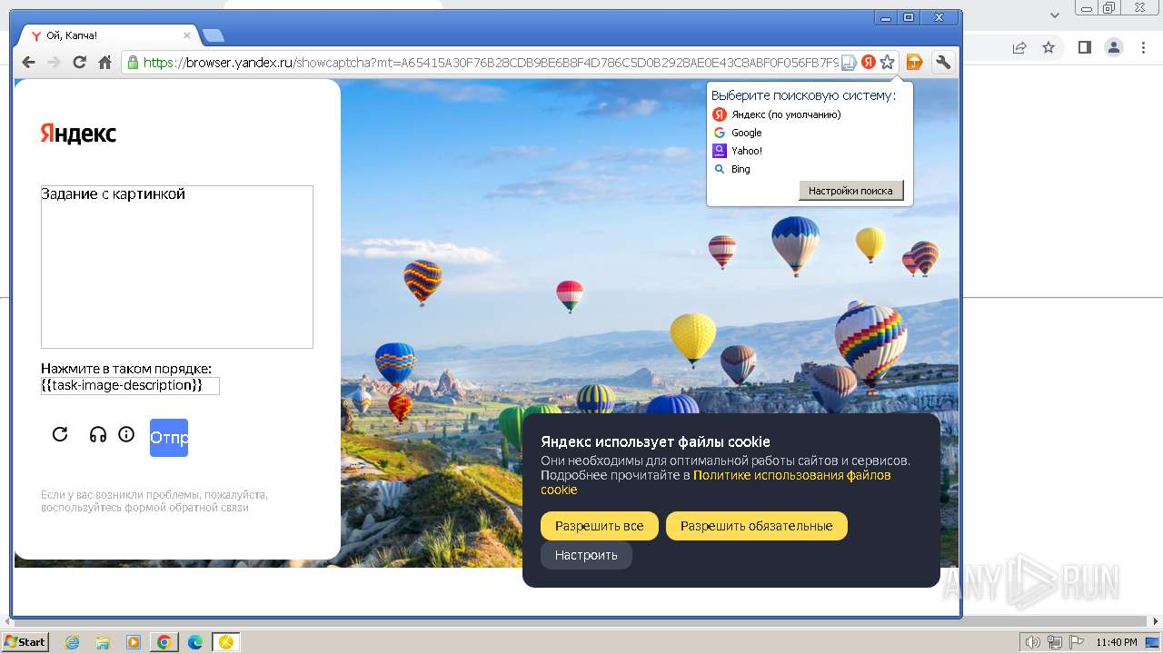
Task: Open File Explorer from taskbar
Action: point(103,642)
